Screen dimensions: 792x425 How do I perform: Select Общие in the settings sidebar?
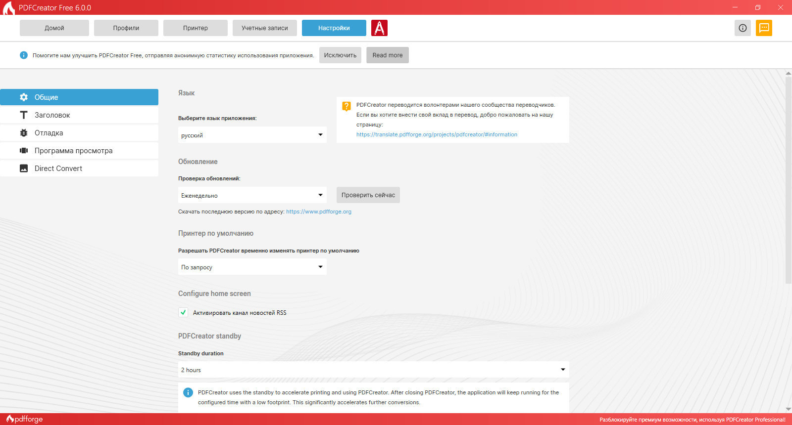[x=79, y=97]
